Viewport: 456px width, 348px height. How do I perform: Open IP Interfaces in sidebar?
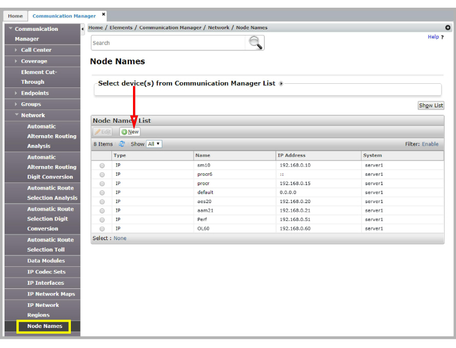point(43,283)
